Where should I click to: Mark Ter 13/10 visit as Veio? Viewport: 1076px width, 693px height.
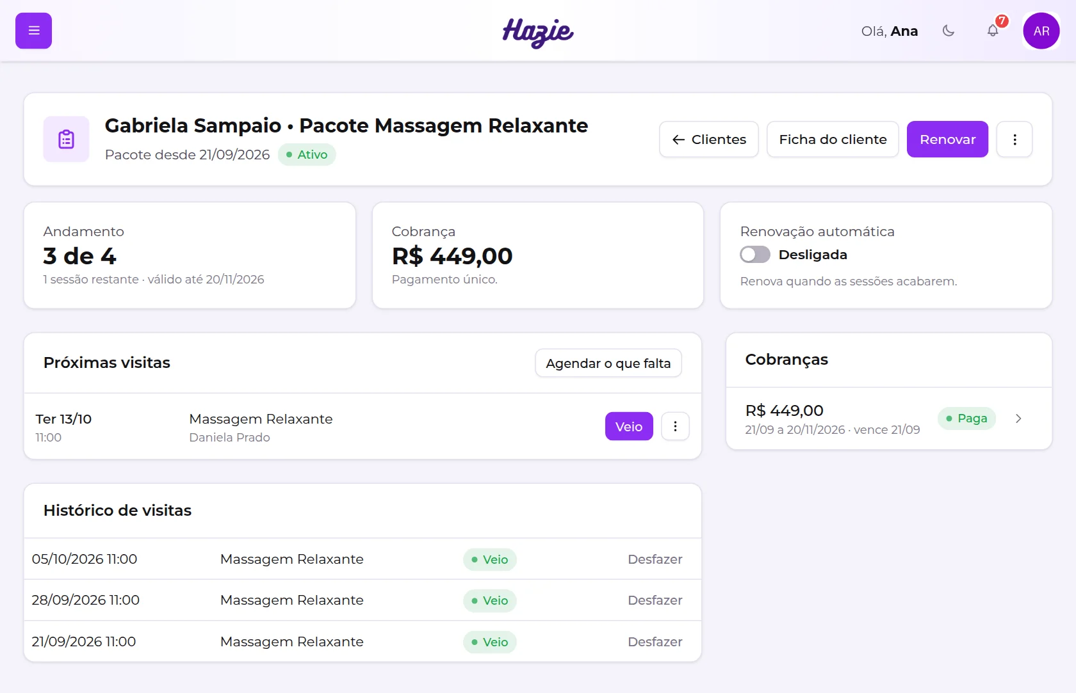coord(629,426)
